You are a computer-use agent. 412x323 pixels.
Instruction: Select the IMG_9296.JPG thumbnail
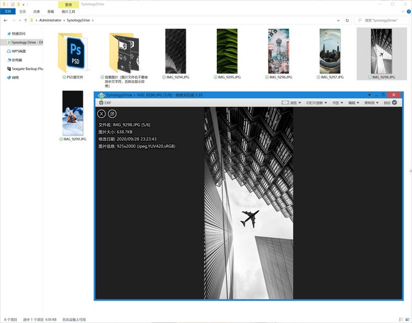pos(279,54)
